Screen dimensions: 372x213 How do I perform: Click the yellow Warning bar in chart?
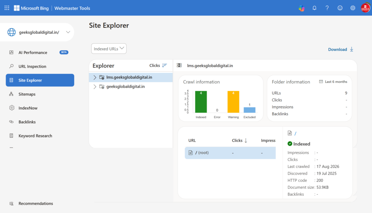(x=233, y=102)
